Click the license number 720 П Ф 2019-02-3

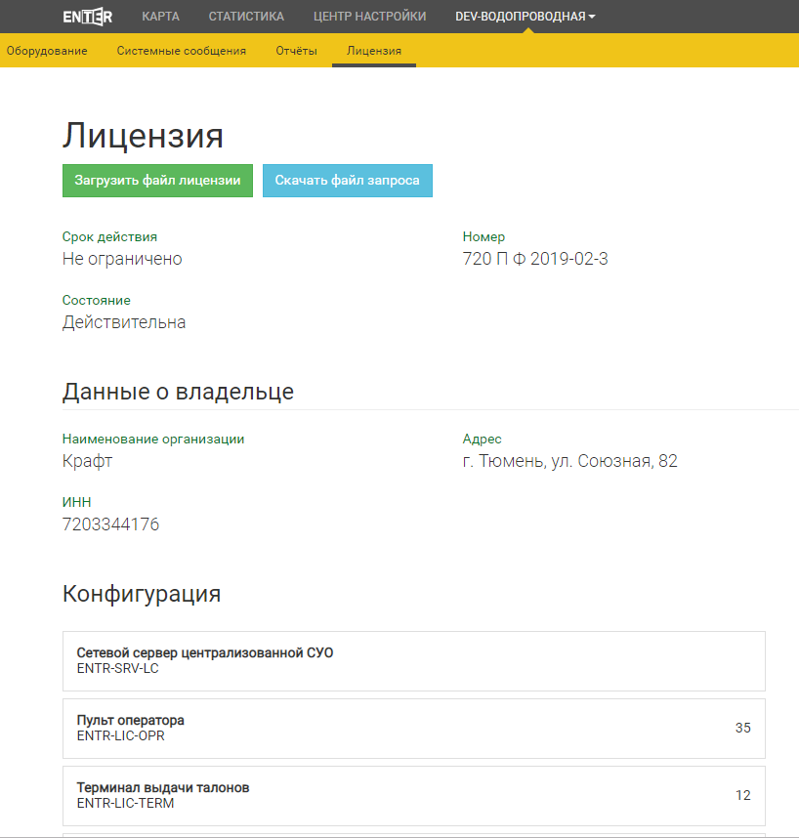tap(535, 259)
